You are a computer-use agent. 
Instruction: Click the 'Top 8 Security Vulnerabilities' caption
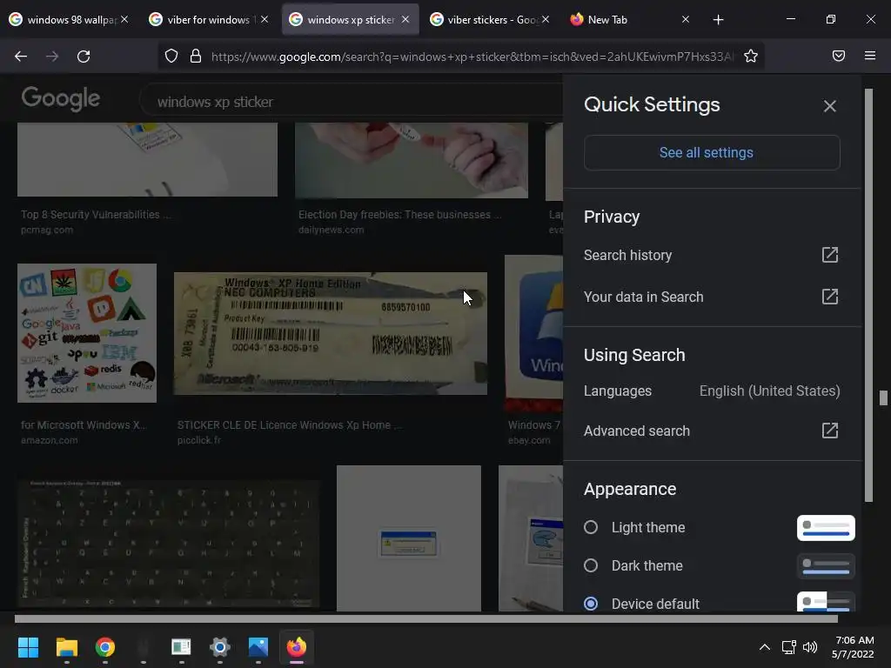(x=96, y=214)
